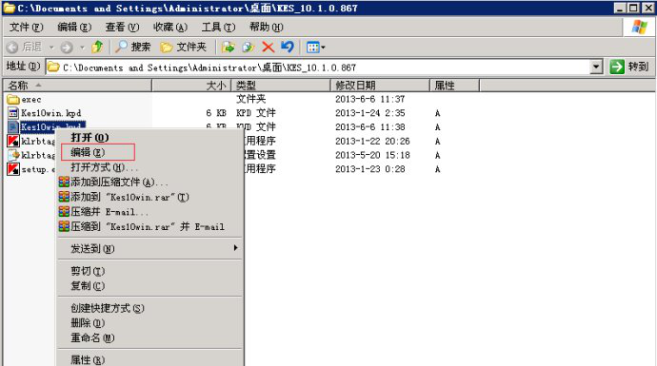Click the date 2013-1-24 2:35
This screenshot has width=657, height=366.
point(370,113)
